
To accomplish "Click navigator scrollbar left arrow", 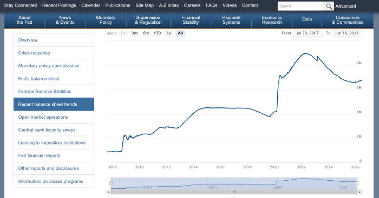I will click(x=108, y=192).
